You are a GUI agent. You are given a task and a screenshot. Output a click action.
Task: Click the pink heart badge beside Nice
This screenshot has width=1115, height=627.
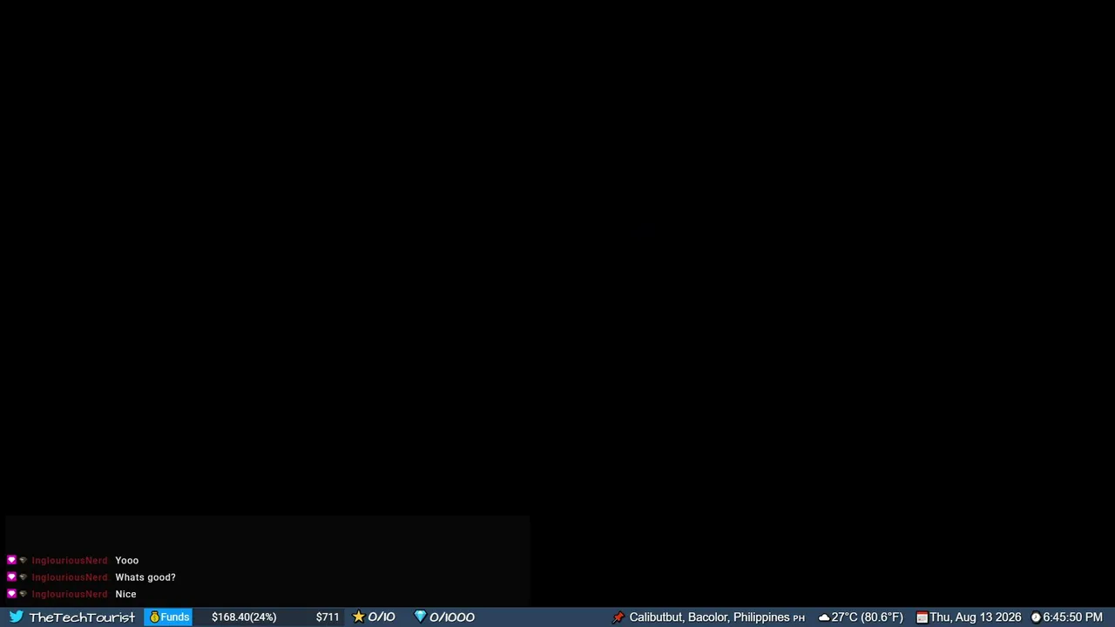point(11,594)
